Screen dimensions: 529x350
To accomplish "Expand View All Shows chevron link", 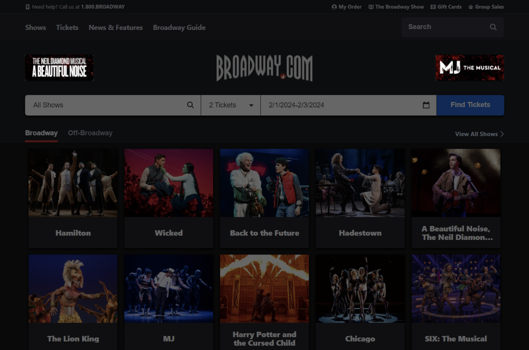I will [502, 134].
